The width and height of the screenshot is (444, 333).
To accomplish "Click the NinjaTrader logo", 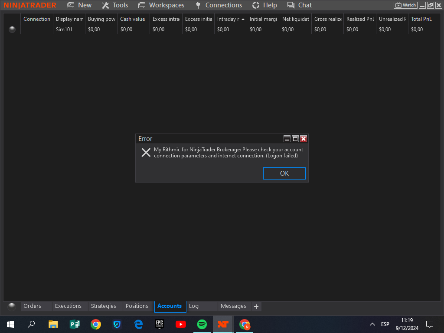I will click(x=30, y=5).
